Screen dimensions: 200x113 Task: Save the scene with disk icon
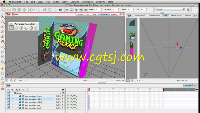point(14,10)
